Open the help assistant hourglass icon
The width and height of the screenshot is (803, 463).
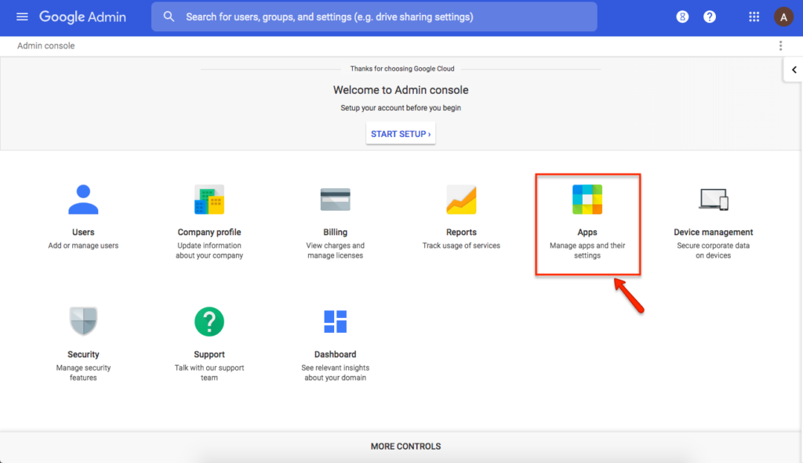pyautogui.click(x=682, y=17)
